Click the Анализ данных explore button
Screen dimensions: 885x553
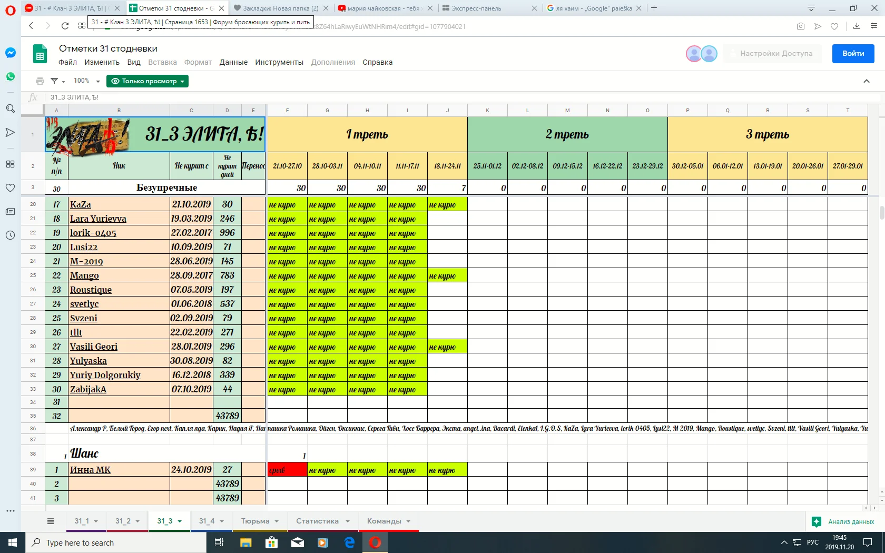[x=844, y=521]
